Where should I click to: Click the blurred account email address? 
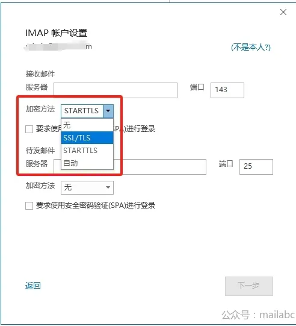tap(58, 46)
